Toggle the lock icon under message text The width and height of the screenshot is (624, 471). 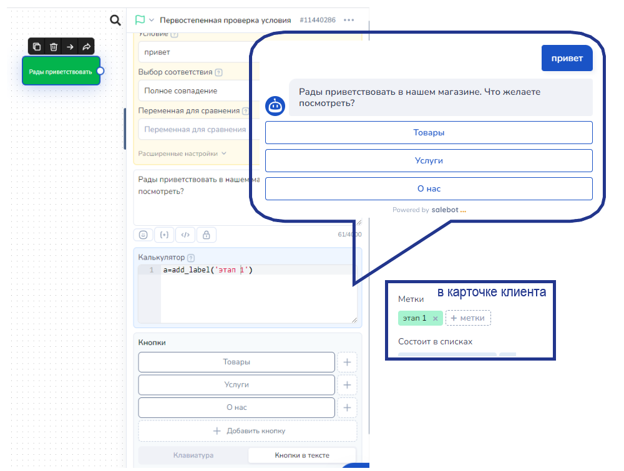(x=206, y=235)
